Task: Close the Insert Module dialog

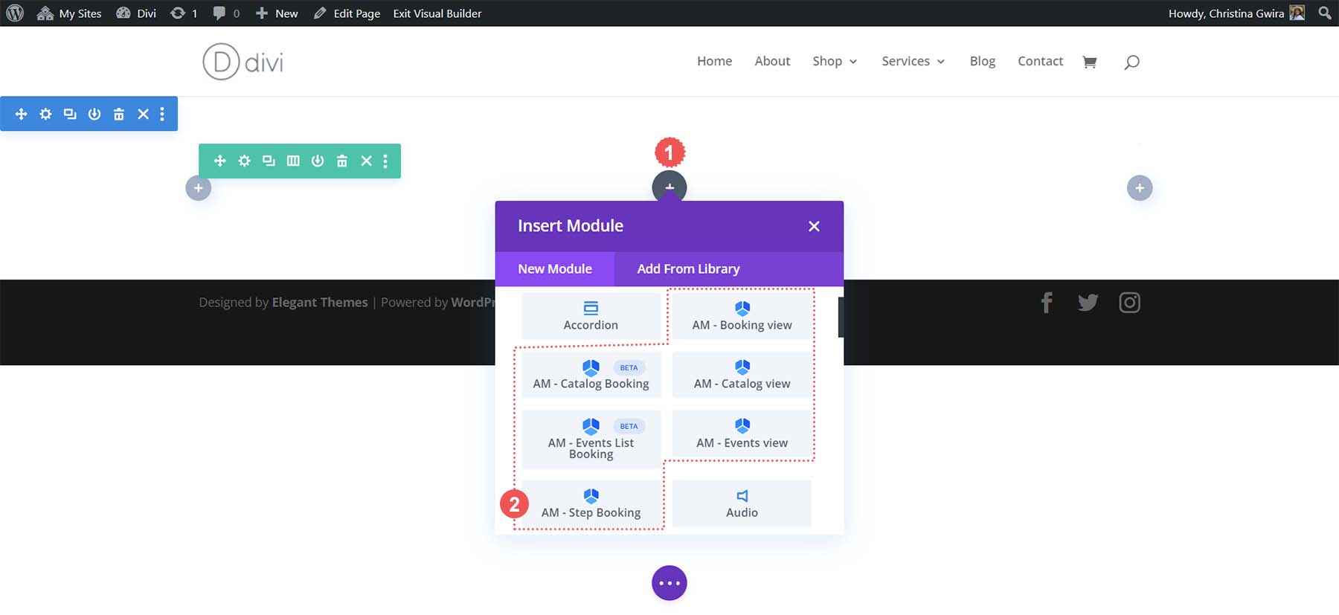Action: click(814, 226)
